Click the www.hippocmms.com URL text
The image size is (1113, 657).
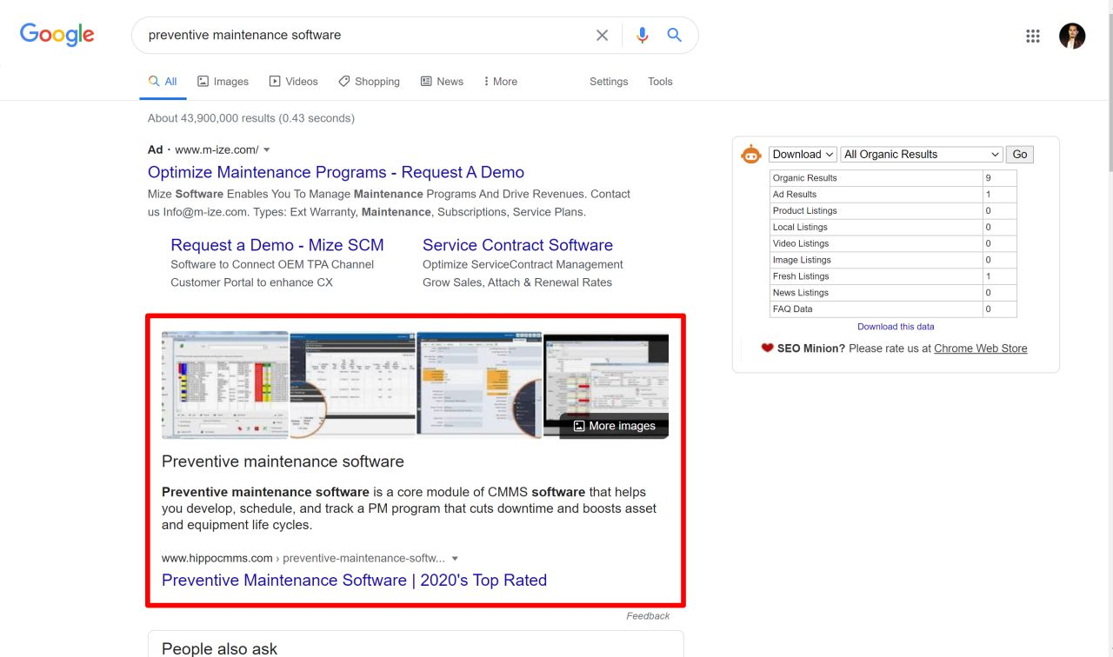coord(217,558)
